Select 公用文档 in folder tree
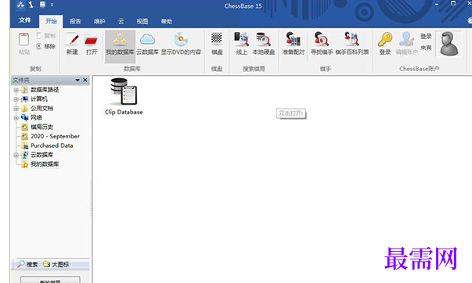This screenshot has width=472, height=283. (x=41, y=108)
